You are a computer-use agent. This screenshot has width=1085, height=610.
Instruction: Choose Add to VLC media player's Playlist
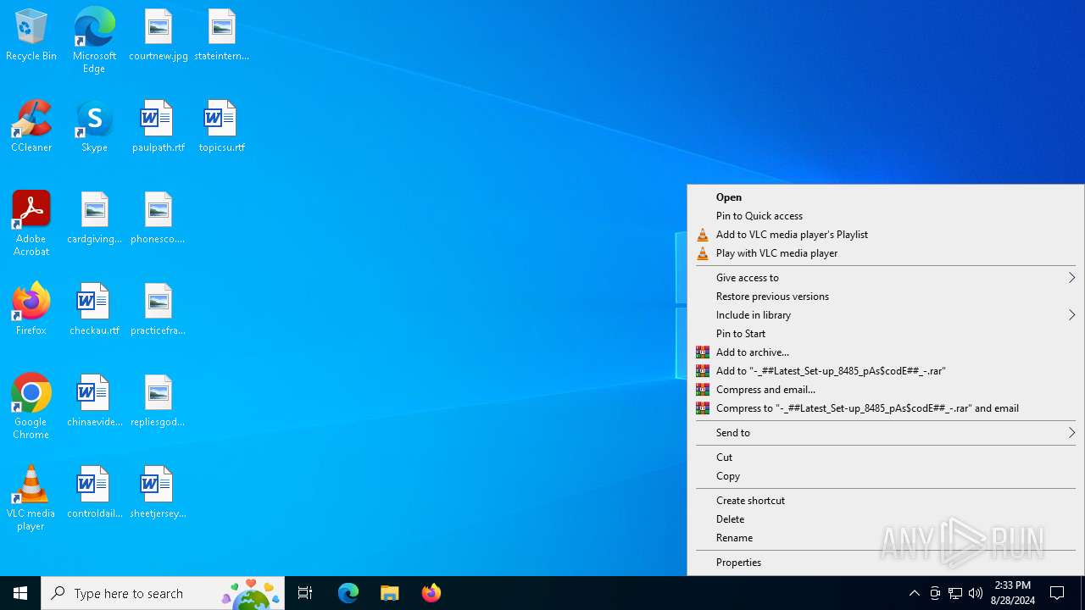(886, 235)
